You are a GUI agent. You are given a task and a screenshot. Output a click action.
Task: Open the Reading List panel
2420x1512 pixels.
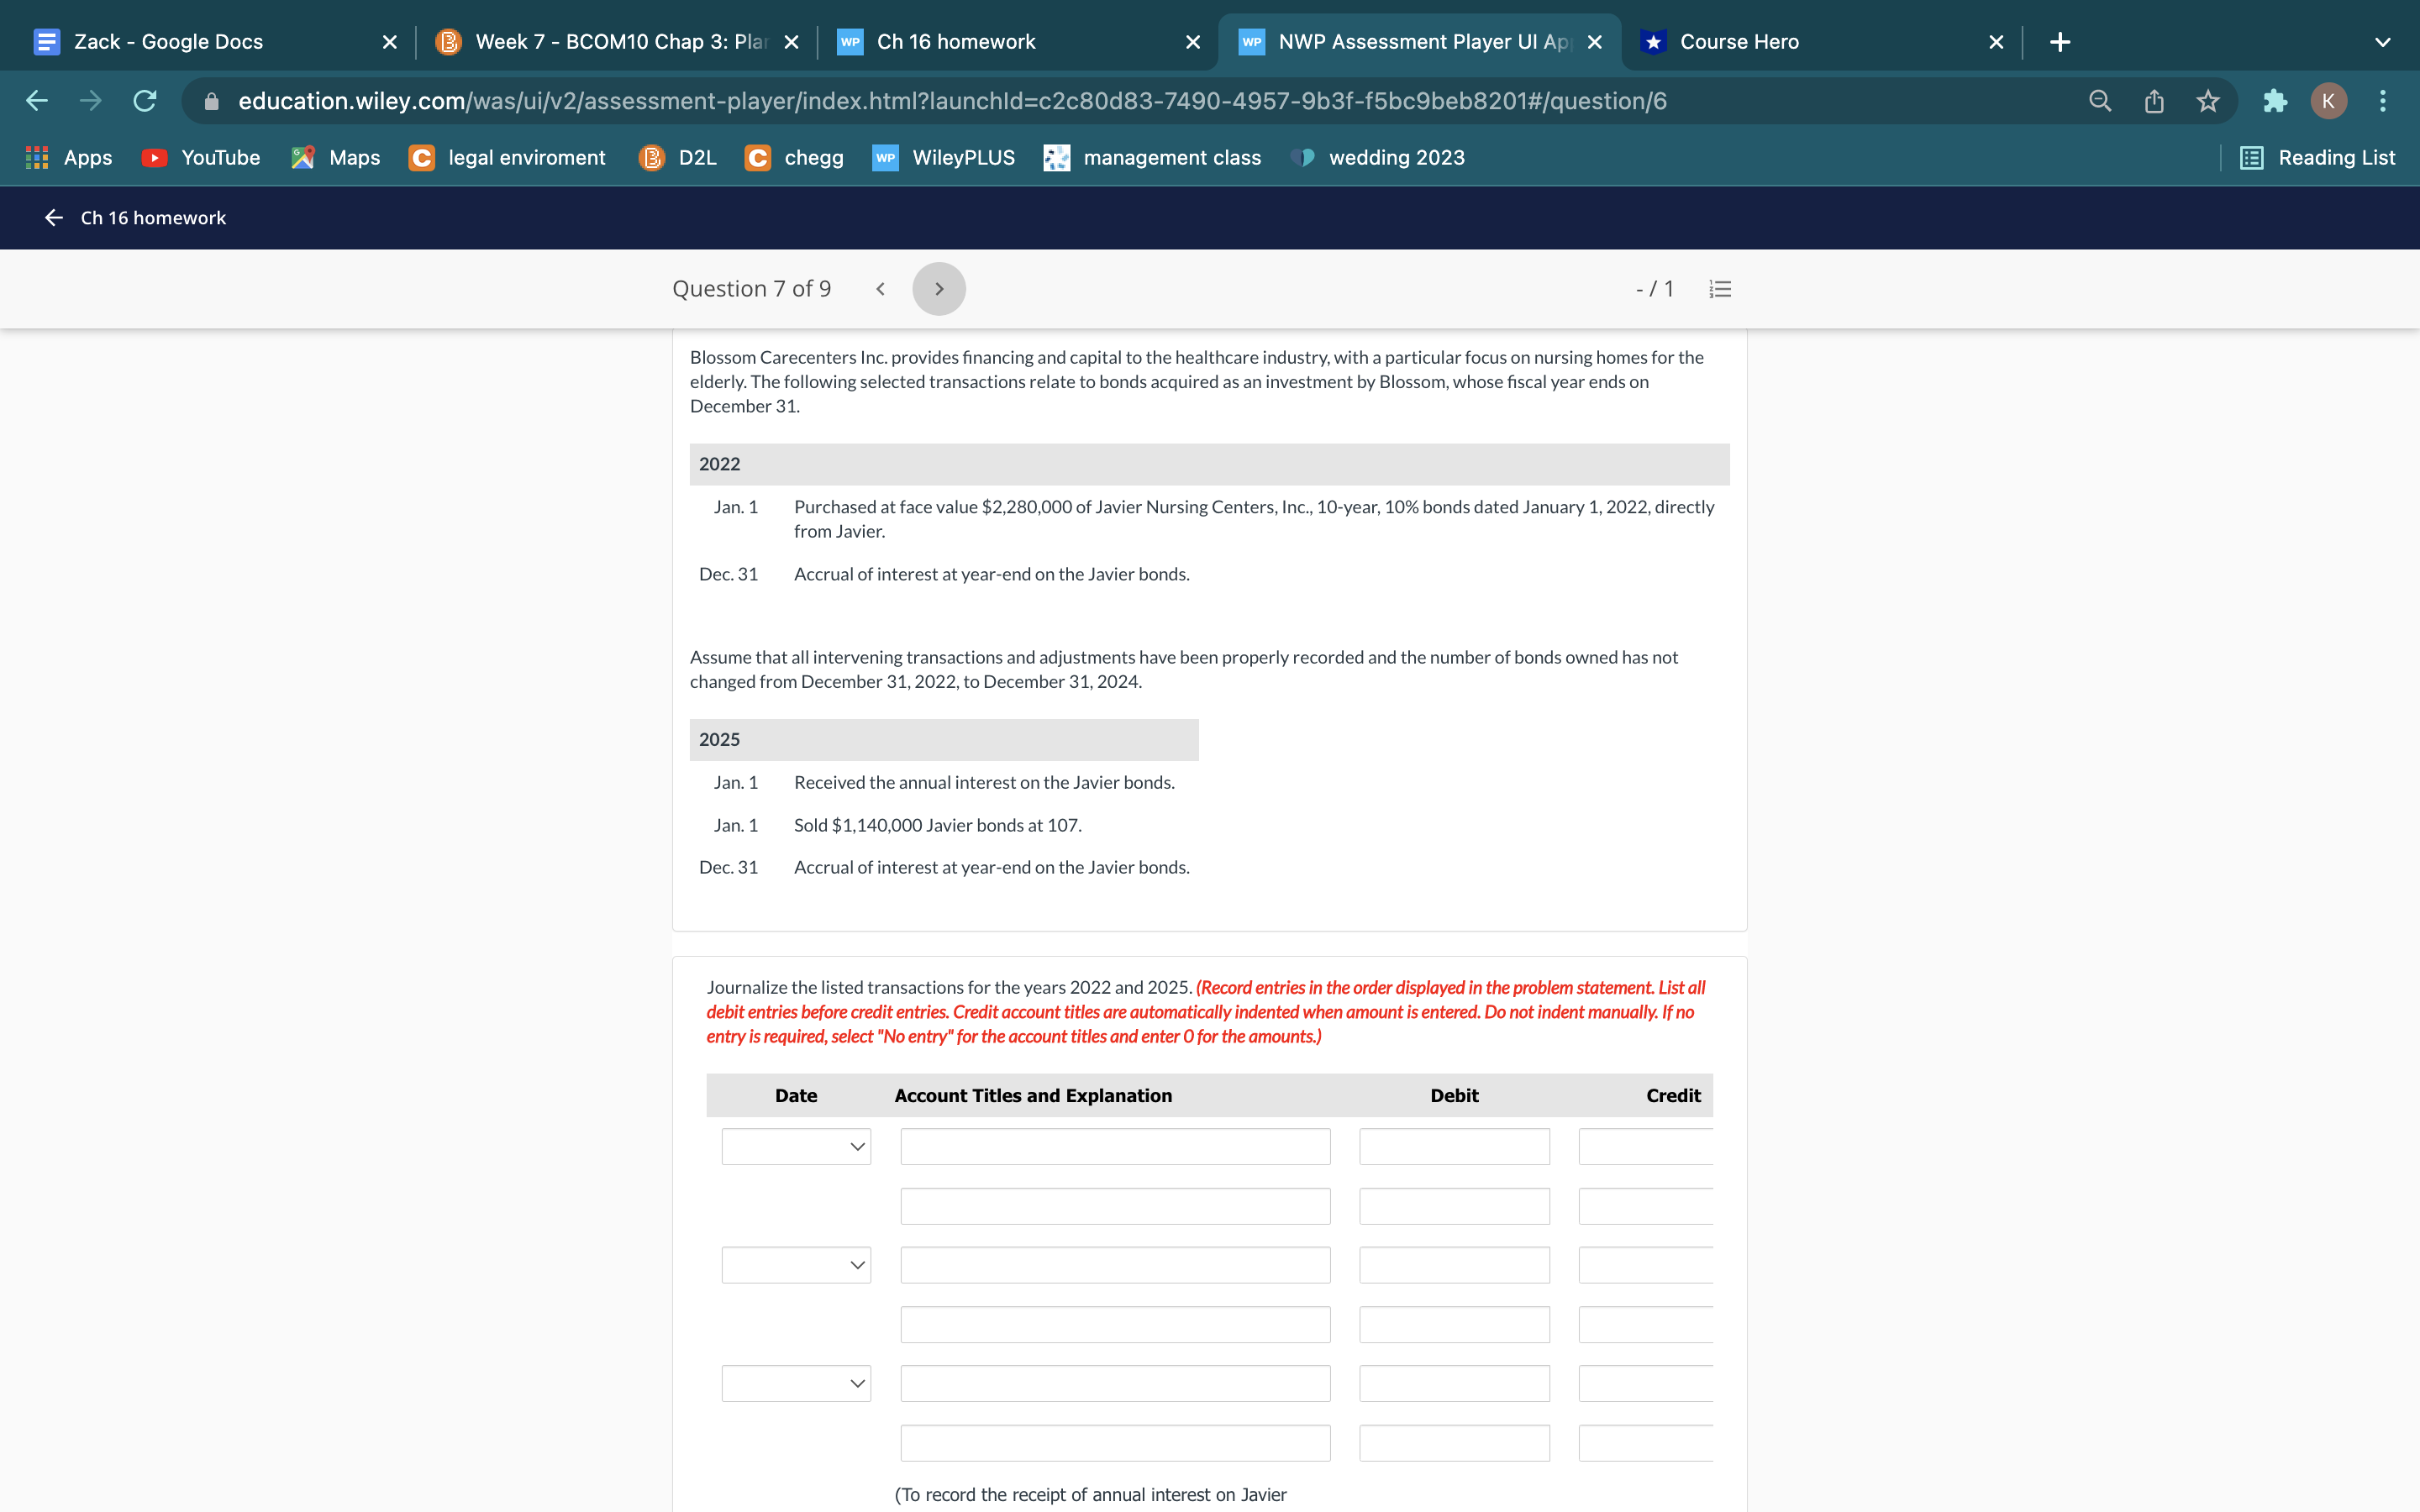coord(2318,158)
